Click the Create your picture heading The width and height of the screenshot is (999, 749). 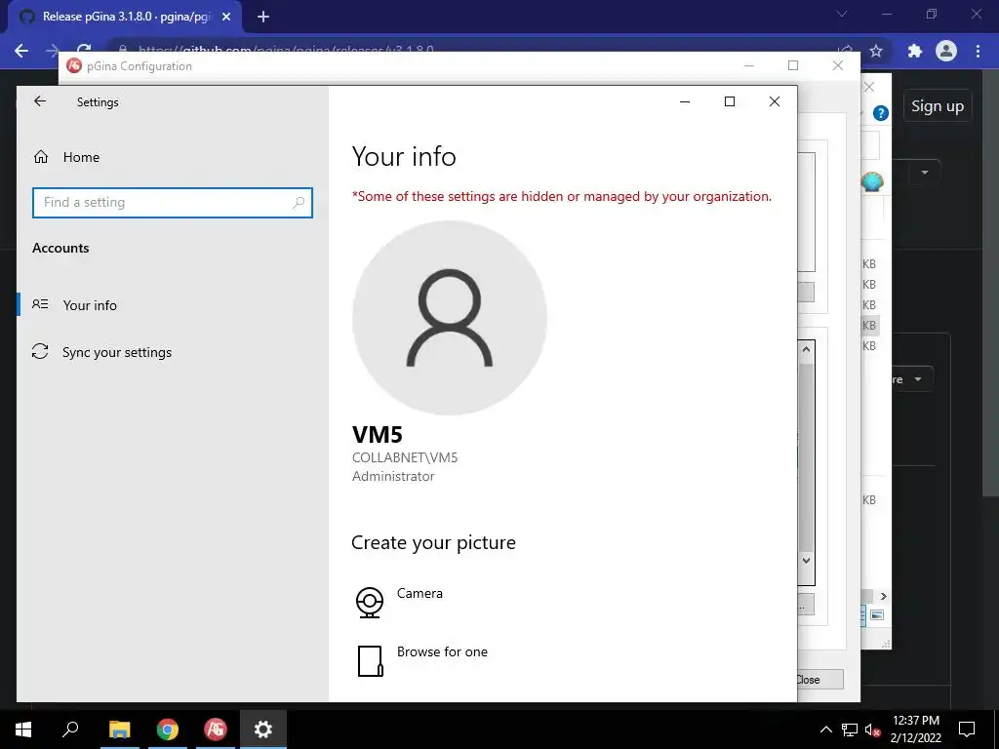[x=433, y=542]
